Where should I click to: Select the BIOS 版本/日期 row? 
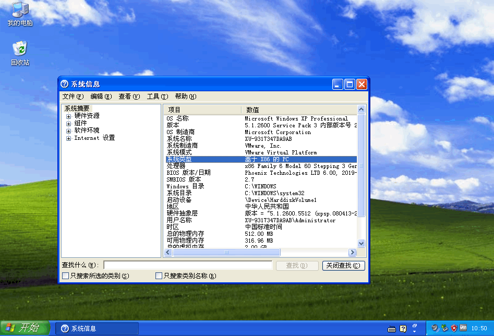click(261, 173)
